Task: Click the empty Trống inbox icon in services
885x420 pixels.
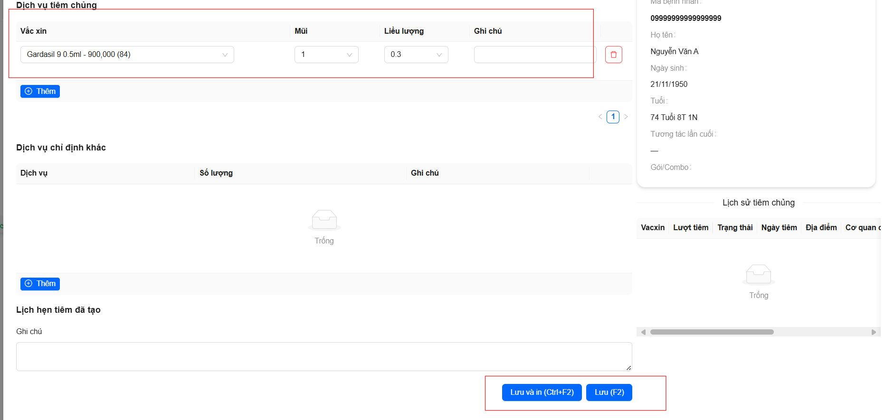Action: [x=324, y=220]
